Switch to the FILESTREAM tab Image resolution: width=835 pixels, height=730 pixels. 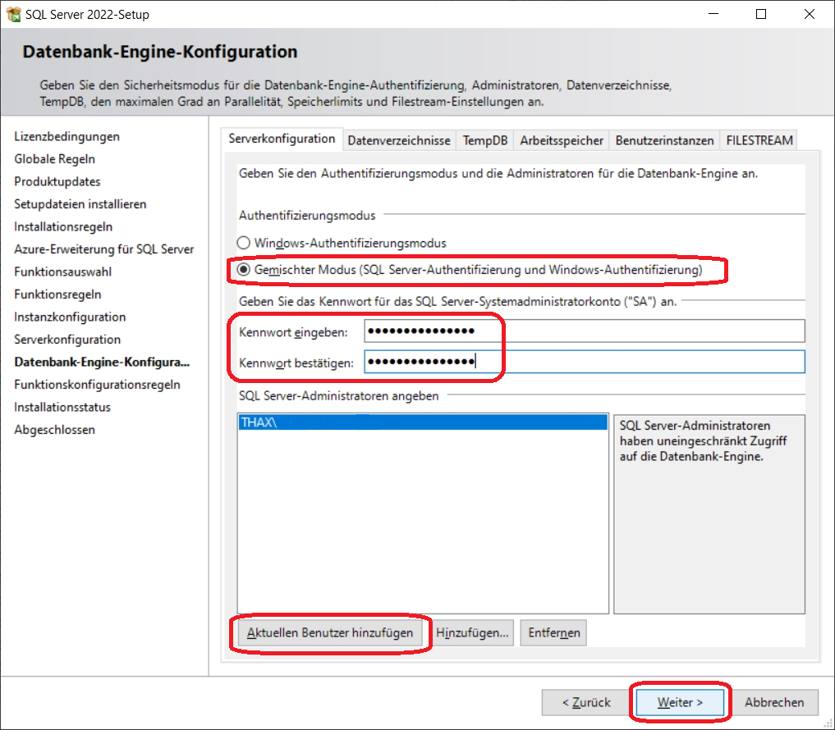[x=759, y=140]
